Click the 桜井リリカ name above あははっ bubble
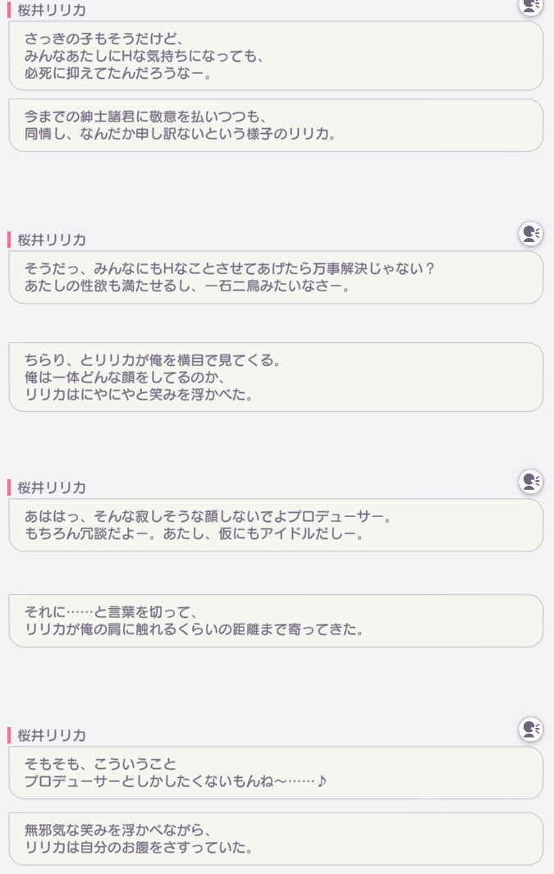 click(52, 487)
